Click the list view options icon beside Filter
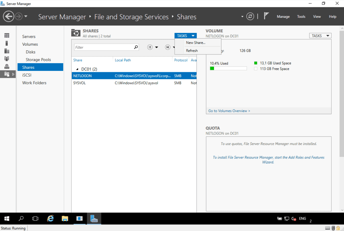This screenshot has width=344, height=231. [x=150, y=47]
